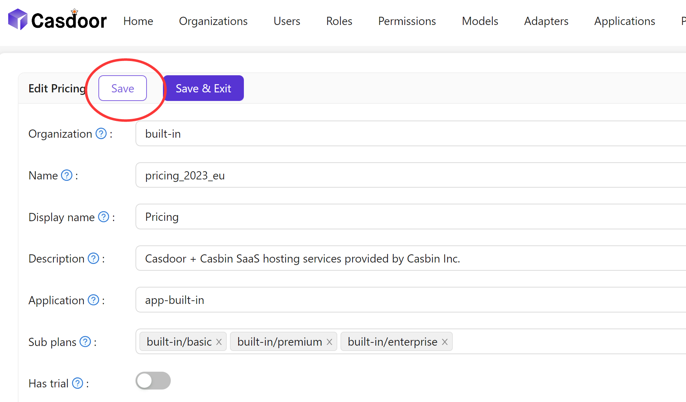686x402 pixels.
Task: Click the Application field help icon
Action: click(93, 300)
